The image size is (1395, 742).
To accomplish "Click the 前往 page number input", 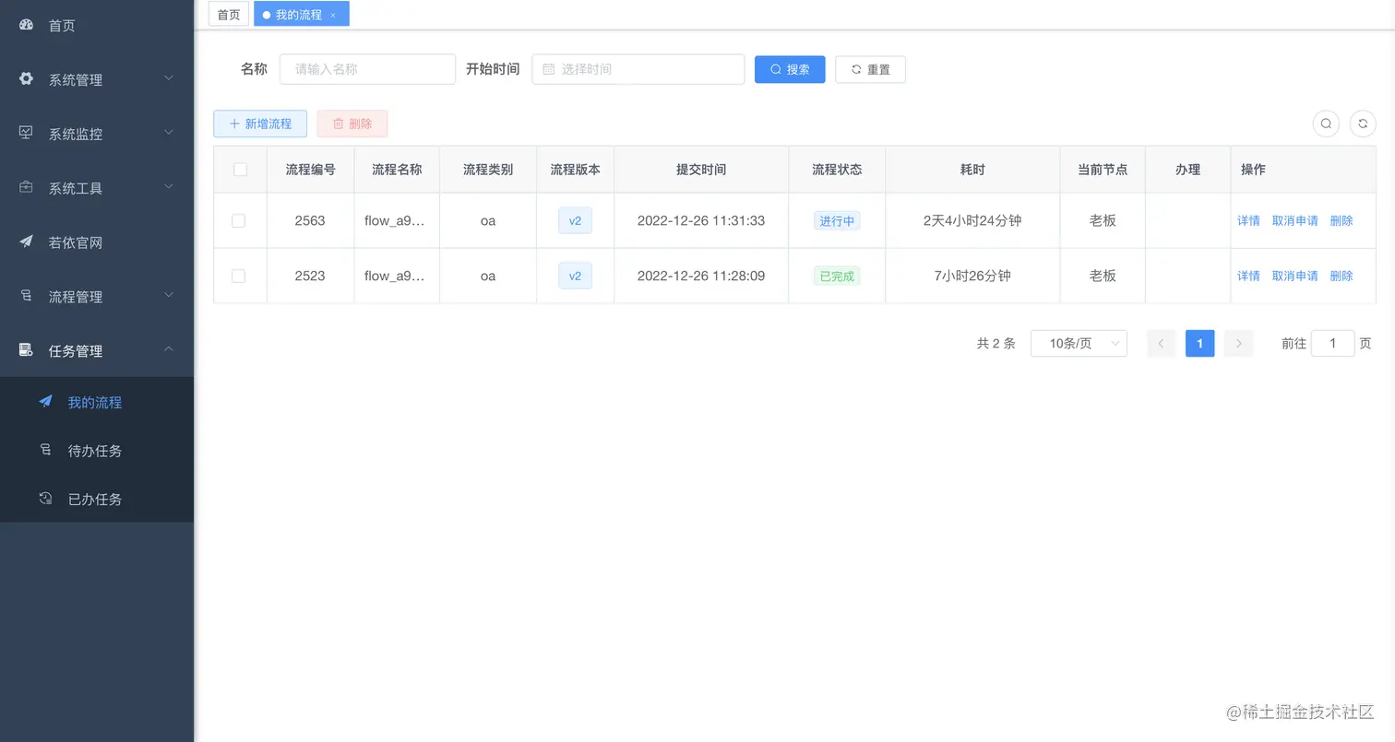I will click(x=1332, y=343).
